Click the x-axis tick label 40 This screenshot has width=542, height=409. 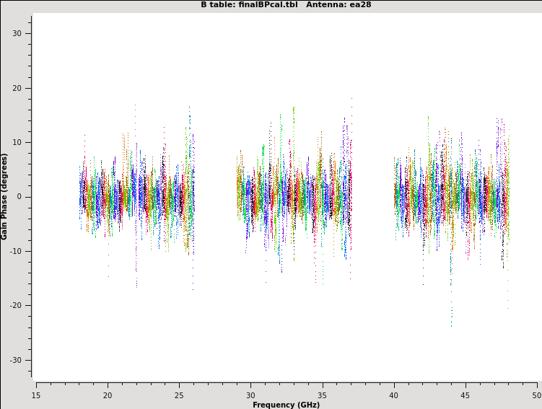point(394,395)
